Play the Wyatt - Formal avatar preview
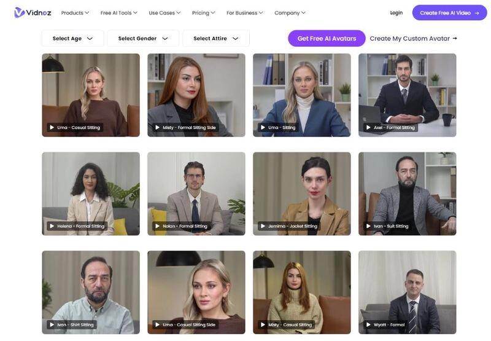 (x=369, y=324)
